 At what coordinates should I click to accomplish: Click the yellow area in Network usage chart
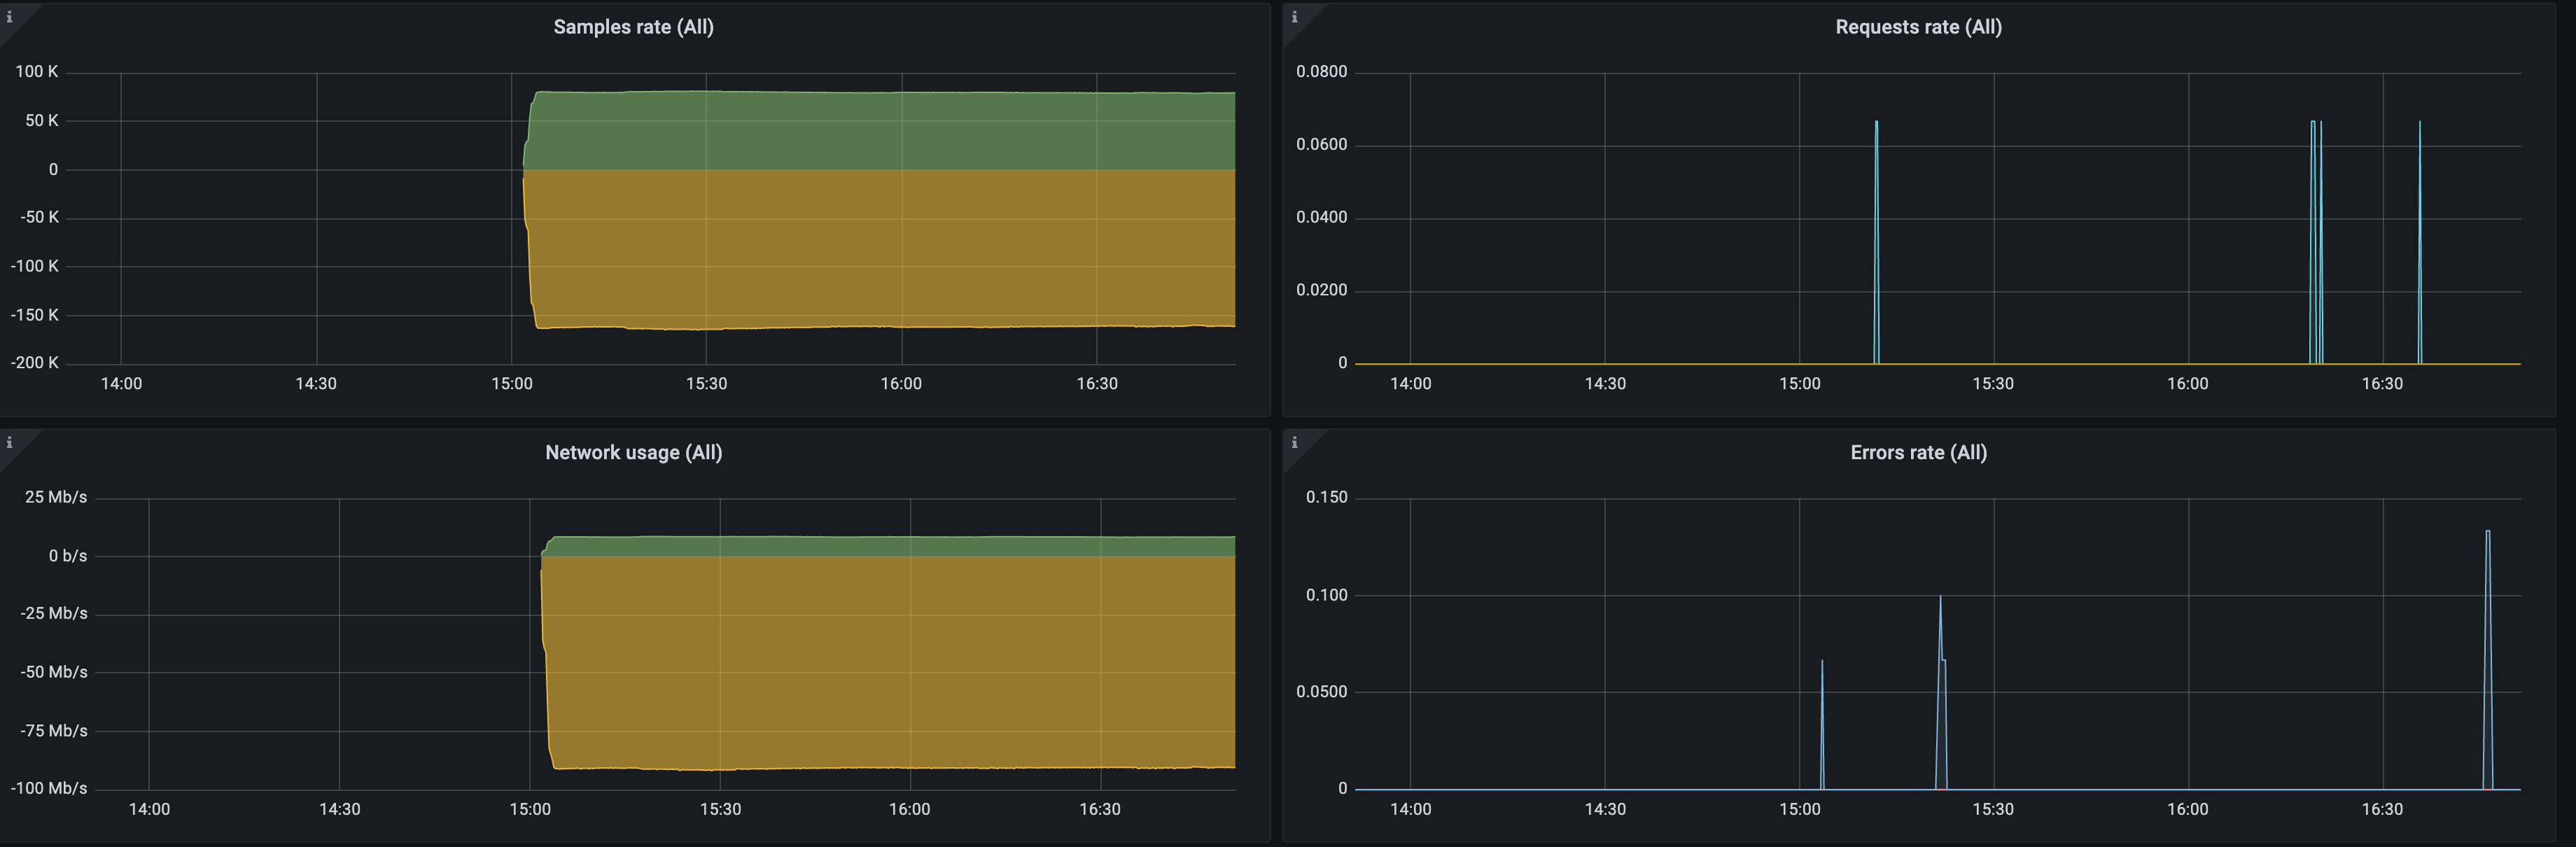(880, 660)
